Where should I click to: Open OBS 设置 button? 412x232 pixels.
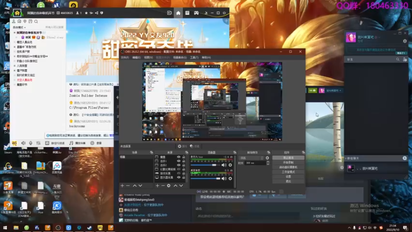[x=288, y=177]
